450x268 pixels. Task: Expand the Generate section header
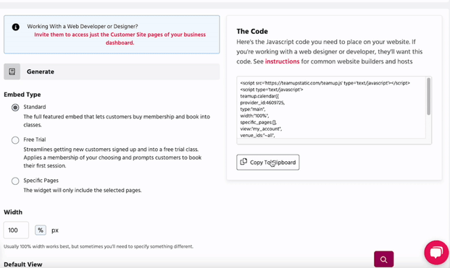(x=112, y=72)
